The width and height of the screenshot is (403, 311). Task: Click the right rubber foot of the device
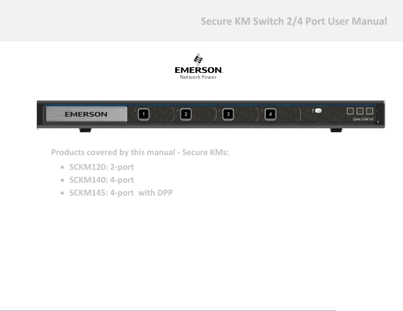click(x=336, y=130)
